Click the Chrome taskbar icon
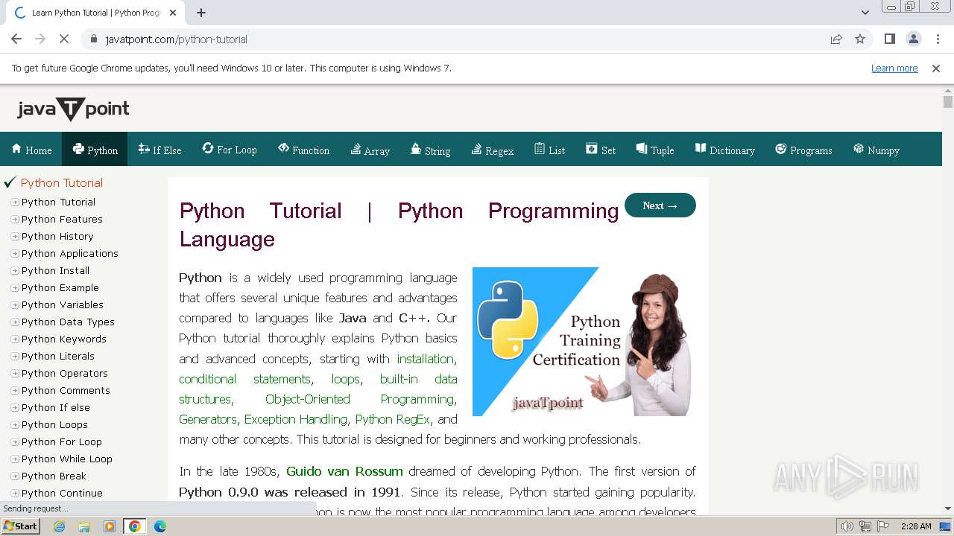The height and width of the screenshot is (536, 954). point(135,526)
